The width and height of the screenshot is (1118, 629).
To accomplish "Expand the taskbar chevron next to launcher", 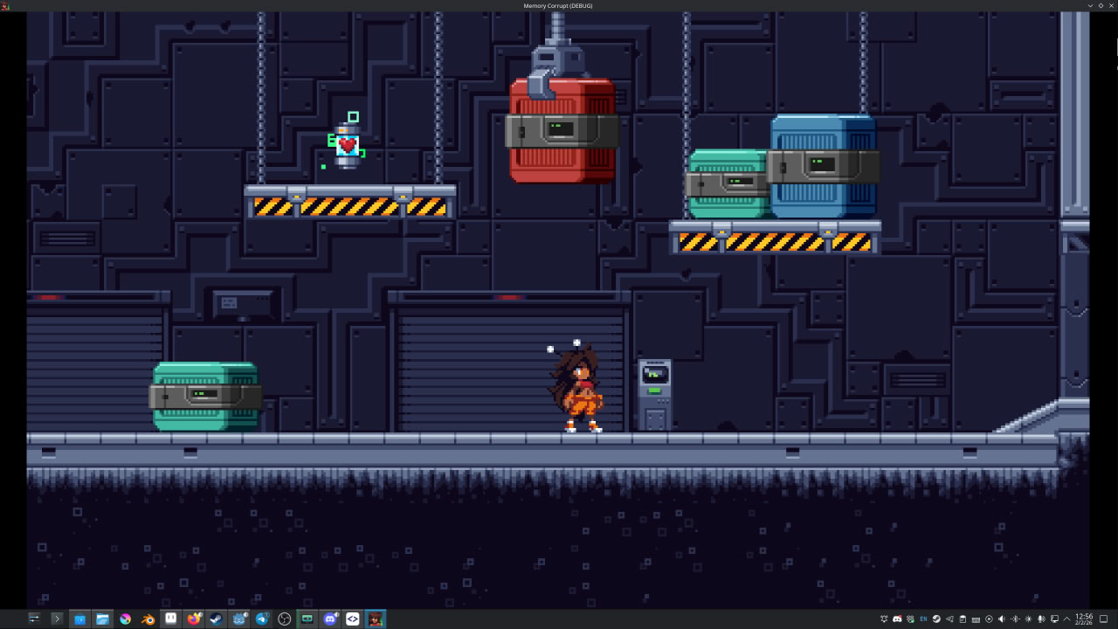I will 57,619.
